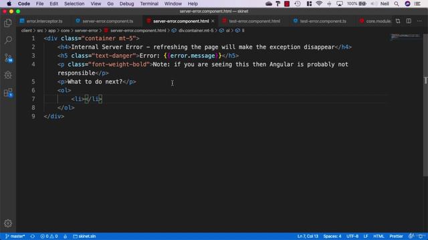Viewport: 428px width, 240px height.
Task: Click the flame icon in status bar
Action: (x=66, y=236)
